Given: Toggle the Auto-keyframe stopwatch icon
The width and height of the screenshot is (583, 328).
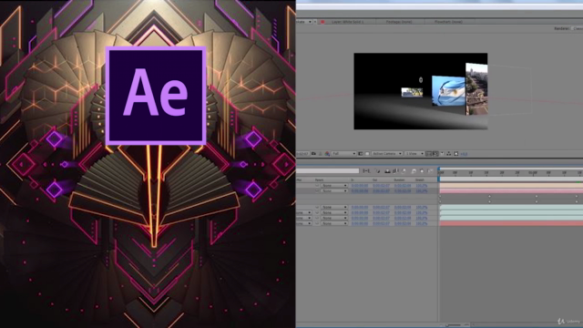Looking at the screenshot, I should click(x=422, y=171).
